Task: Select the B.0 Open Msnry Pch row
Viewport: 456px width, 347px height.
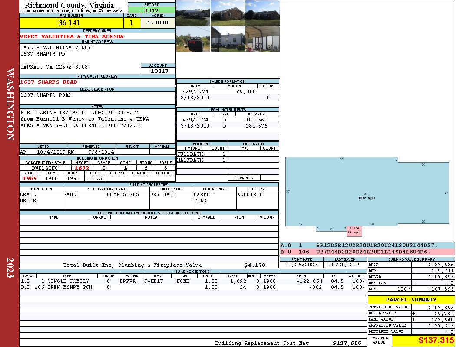Action: point(192,287)
